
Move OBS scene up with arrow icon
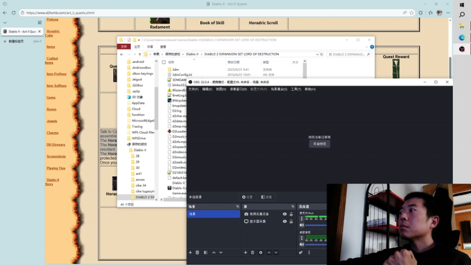click(214, 253)
